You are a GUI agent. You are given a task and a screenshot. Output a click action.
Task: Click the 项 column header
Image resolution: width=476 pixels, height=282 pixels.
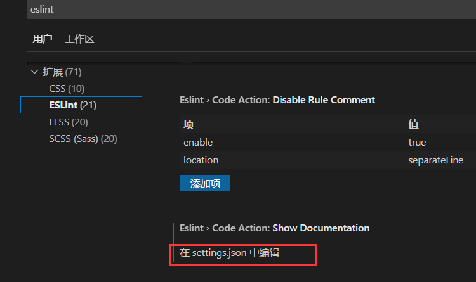(188, 124)
